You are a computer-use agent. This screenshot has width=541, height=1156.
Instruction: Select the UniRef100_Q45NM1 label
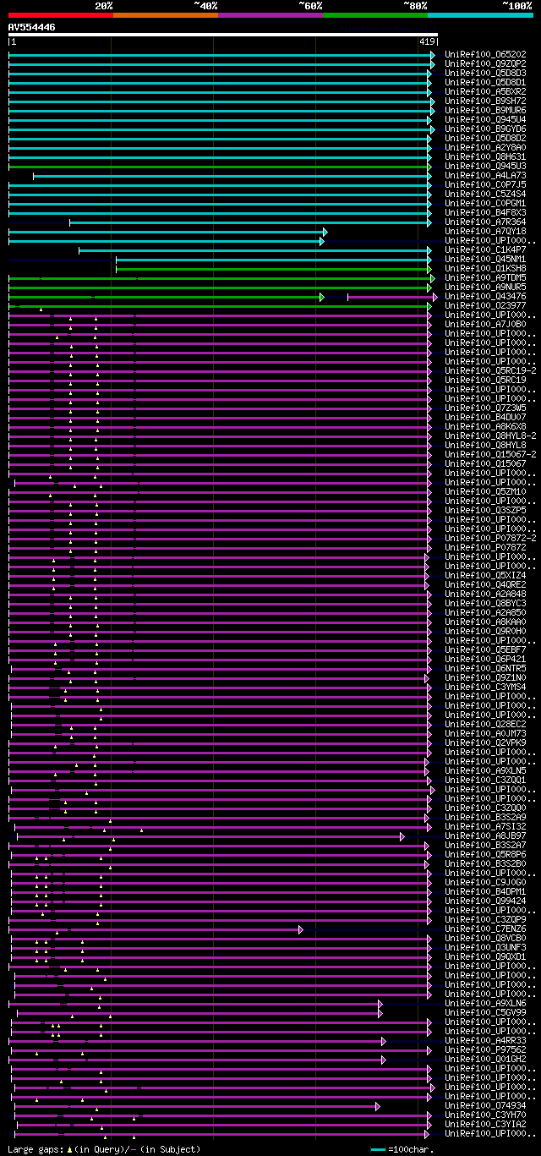click(x=485, y=259)
